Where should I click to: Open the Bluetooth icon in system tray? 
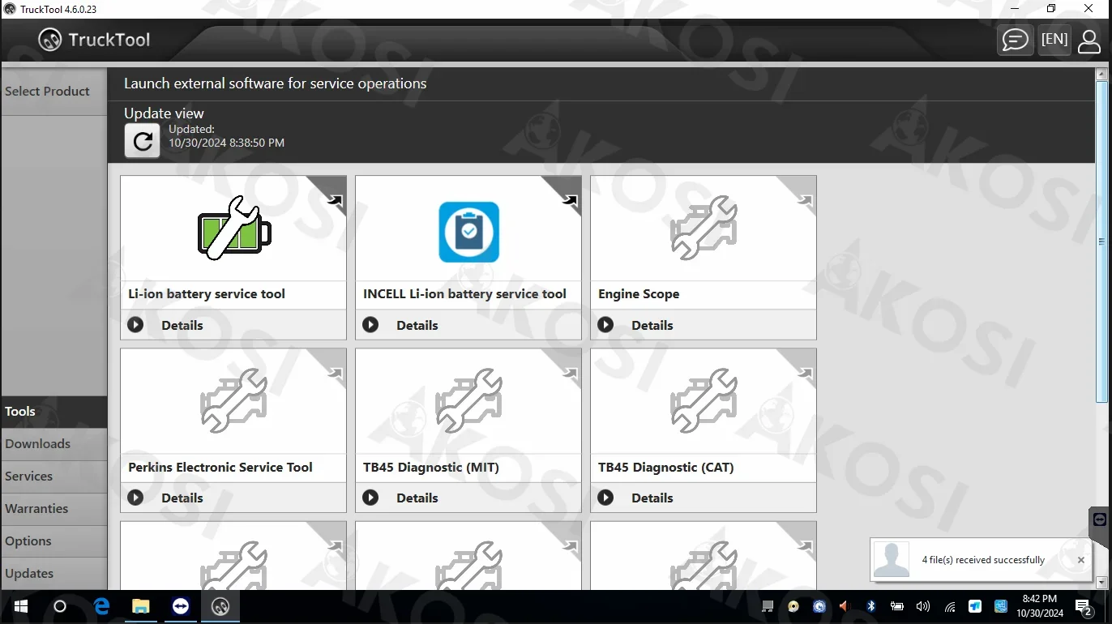870,606
